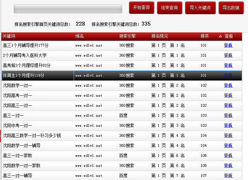Click the 排名情况 column header
248x180 pixels.
click(x=159, y=36)
